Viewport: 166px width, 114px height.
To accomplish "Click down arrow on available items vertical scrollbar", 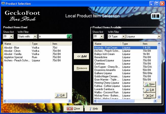I will click(159, 97).
